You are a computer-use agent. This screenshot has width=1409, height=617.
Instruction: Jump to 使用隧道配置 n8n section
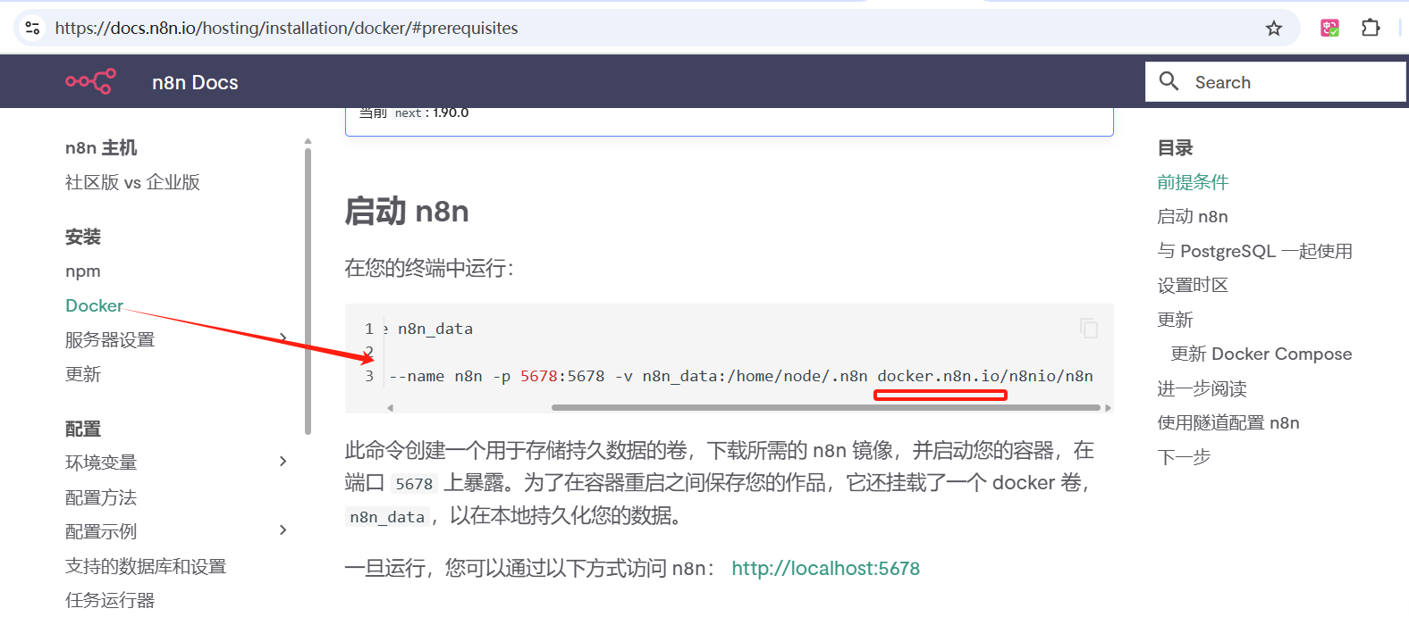[1228, 422]
